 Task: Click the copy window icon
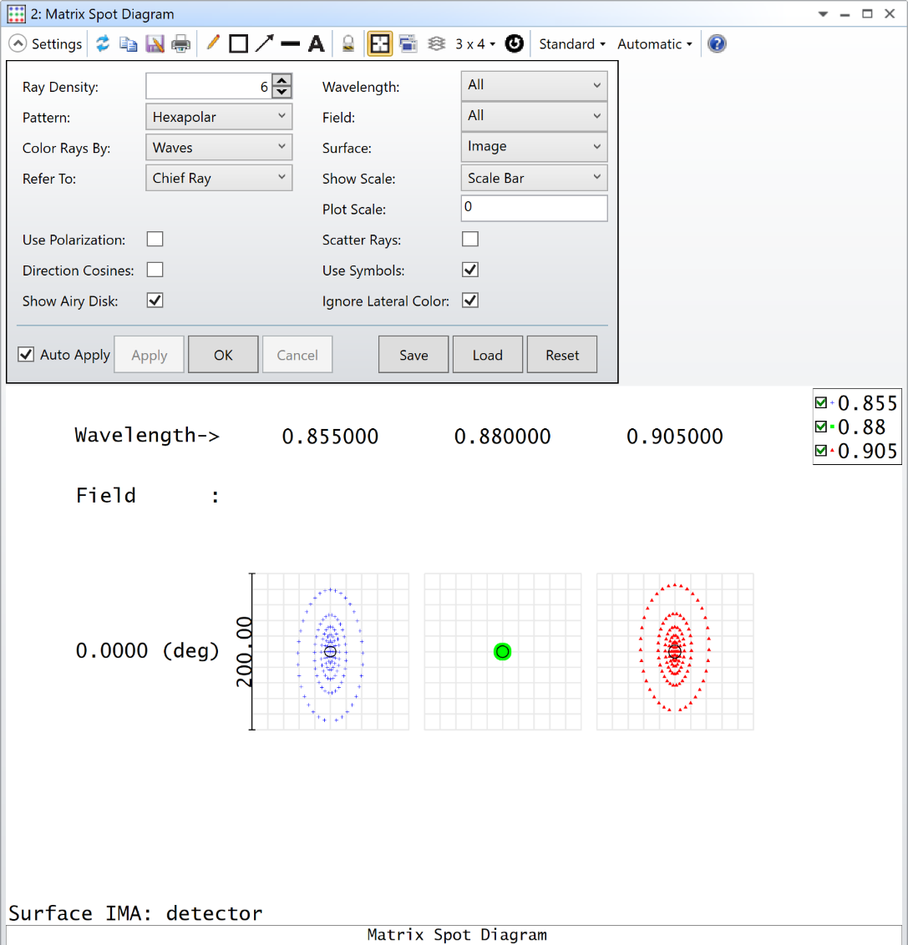pos(128,44)
